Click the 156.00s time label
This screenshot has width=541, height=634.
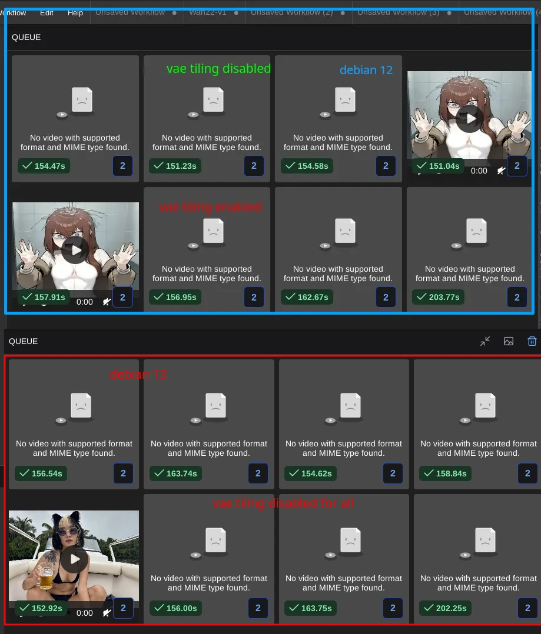click(182, 608)
